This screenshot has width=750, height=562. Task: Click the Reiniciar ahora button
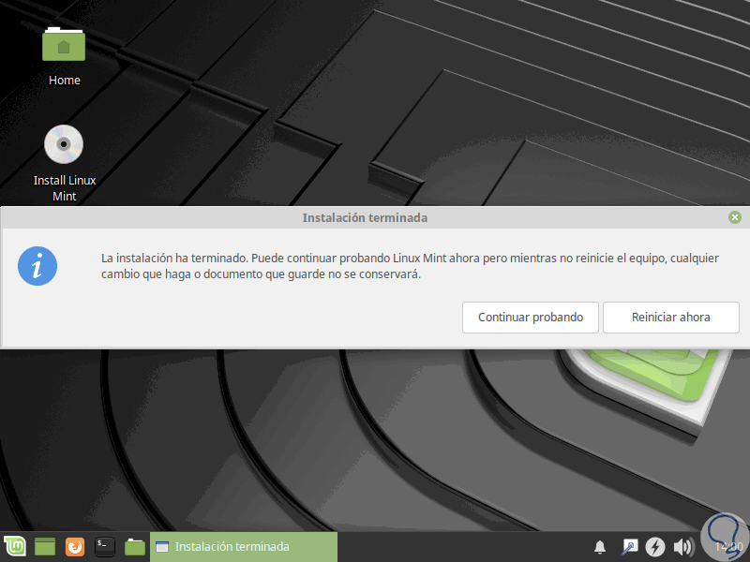tap(671, 318)
